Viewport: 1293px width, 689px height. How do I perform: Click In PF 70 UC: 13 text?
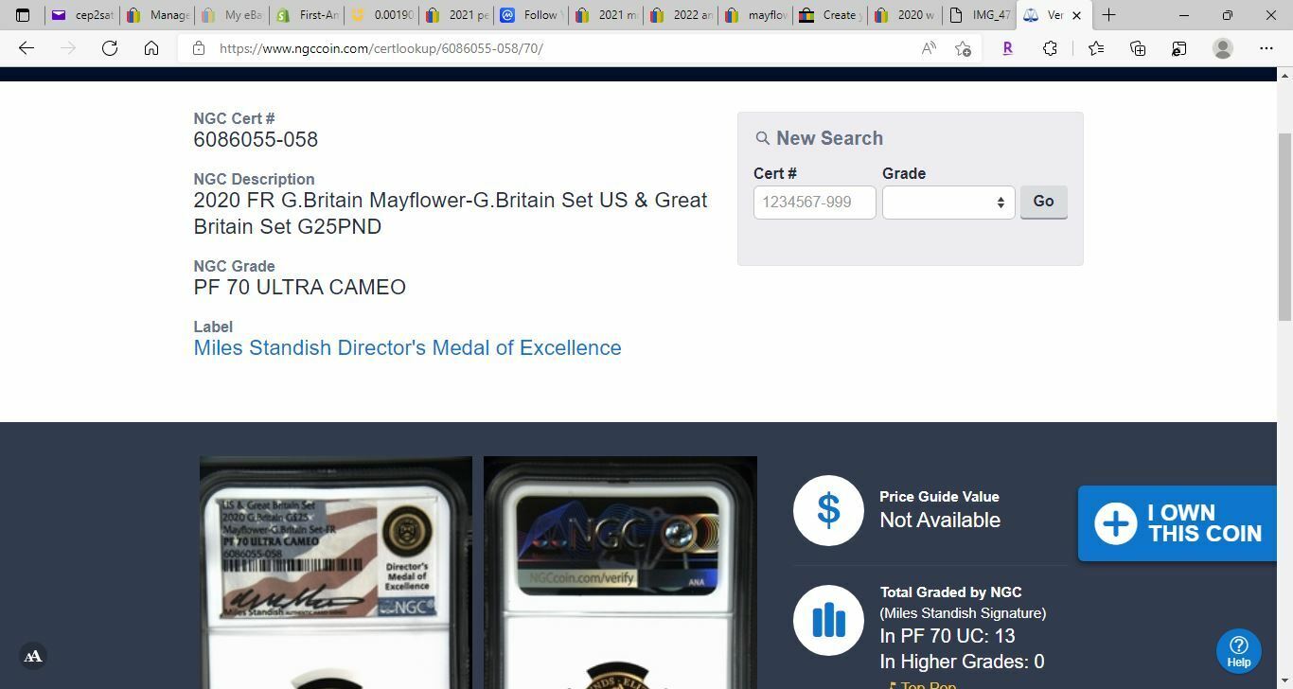click(948, 636)
